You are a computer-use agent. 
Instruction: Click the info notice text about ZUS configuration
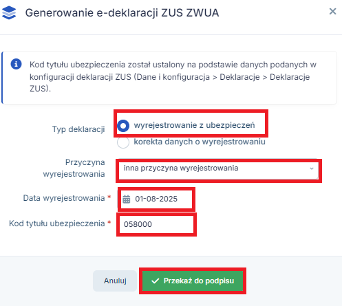pos(173,76)
